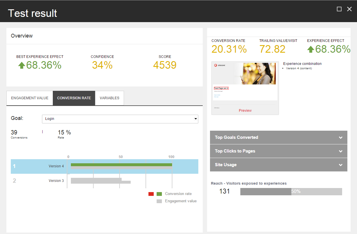Viewport: 357px width, 234px height.
Task: Click the 72.82 trailing value figure
Action: [272, 49]
